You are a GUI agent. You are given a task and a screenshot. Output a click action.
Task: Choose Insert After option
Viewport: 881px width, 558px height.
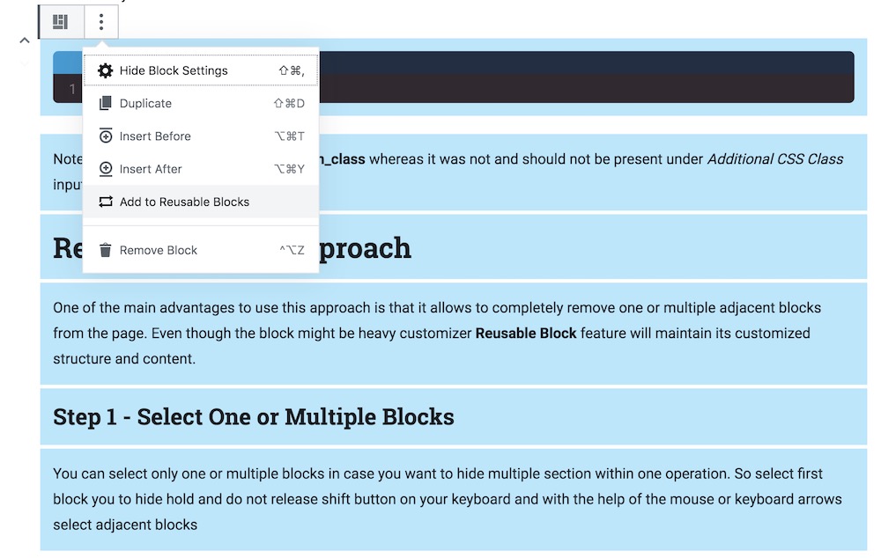201,169
